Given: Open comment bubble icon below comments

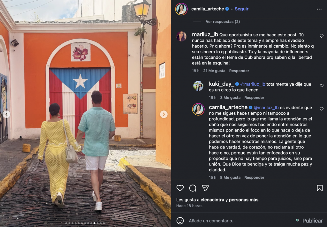Looking at the screenshot, I should pyautogui.click(x=193, y=188).
